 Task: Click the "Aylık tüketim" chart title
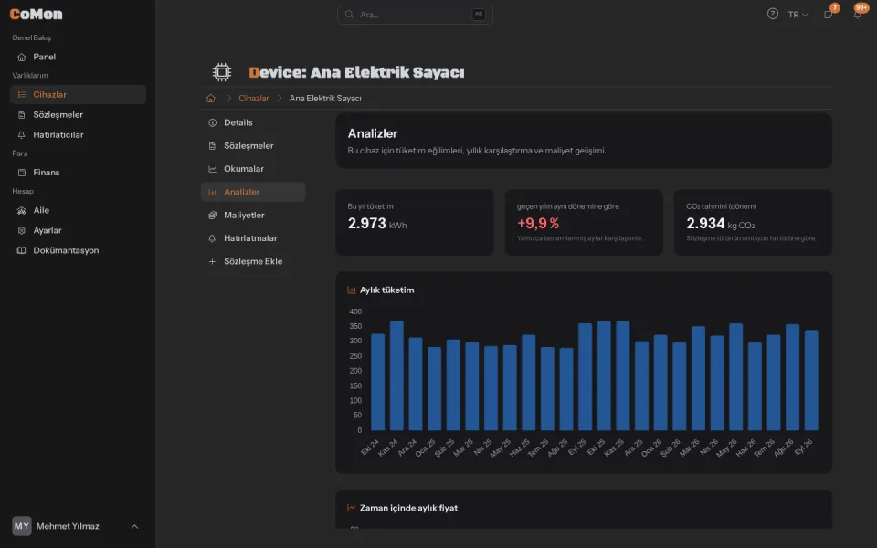[x=387, y=290]
